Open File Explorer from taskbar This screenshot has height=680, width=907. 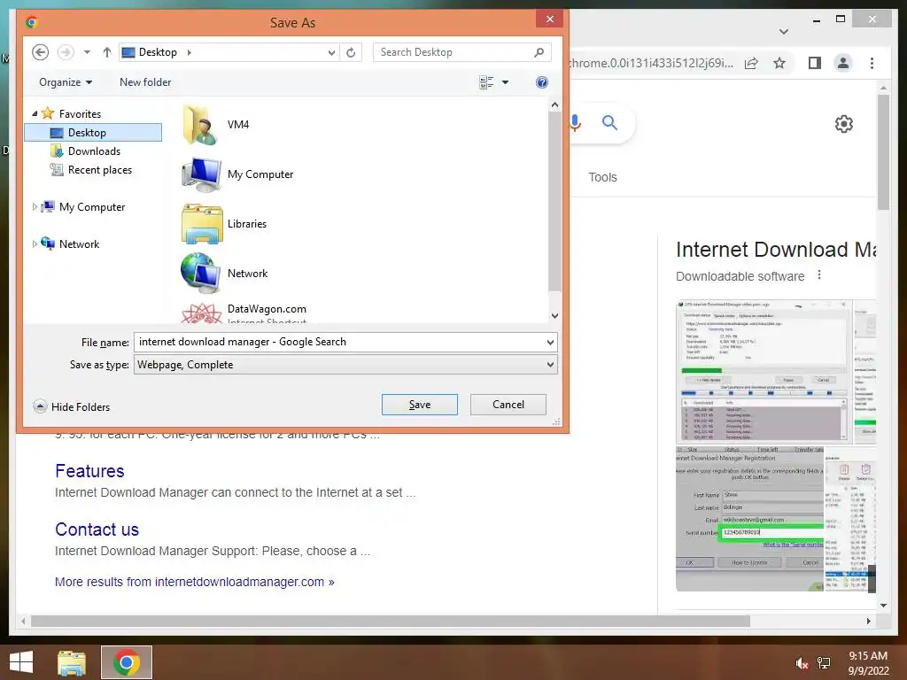[71, 662]
